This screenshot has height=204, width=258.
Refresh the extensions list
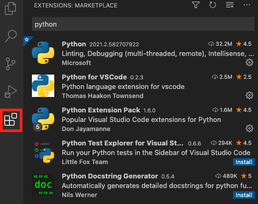tap(213, 5)
